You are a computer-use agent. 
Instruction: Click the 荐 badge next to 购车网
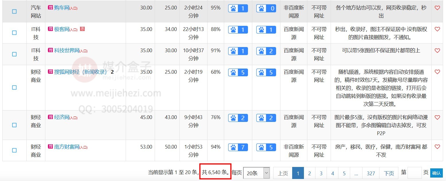(50, 8)
